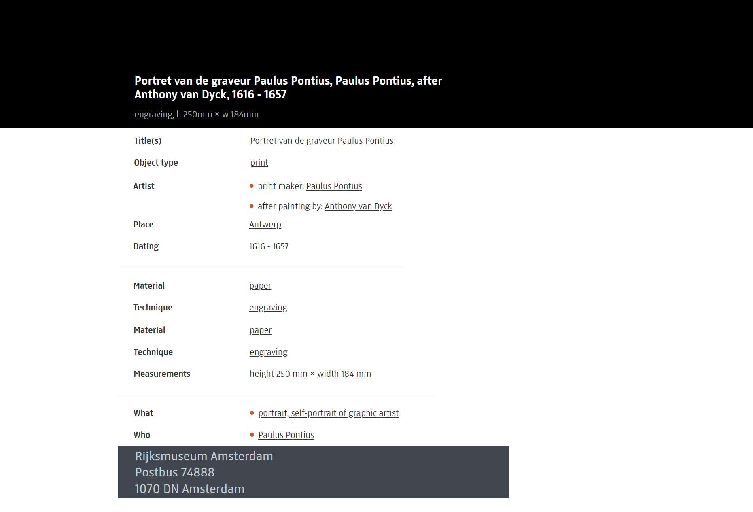Screen dimensions: 753x512
Task: Click the 'engraving, h 250mm × w 184mm' subtitle
Action: pos(196,115)
